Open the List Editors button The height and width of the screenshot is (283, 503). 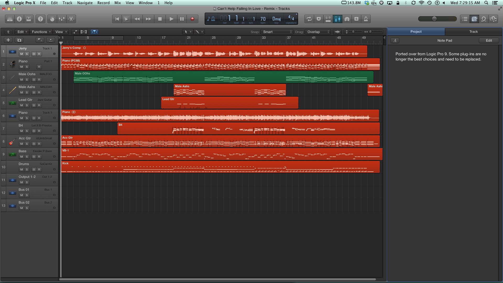(x=465, y=19)
